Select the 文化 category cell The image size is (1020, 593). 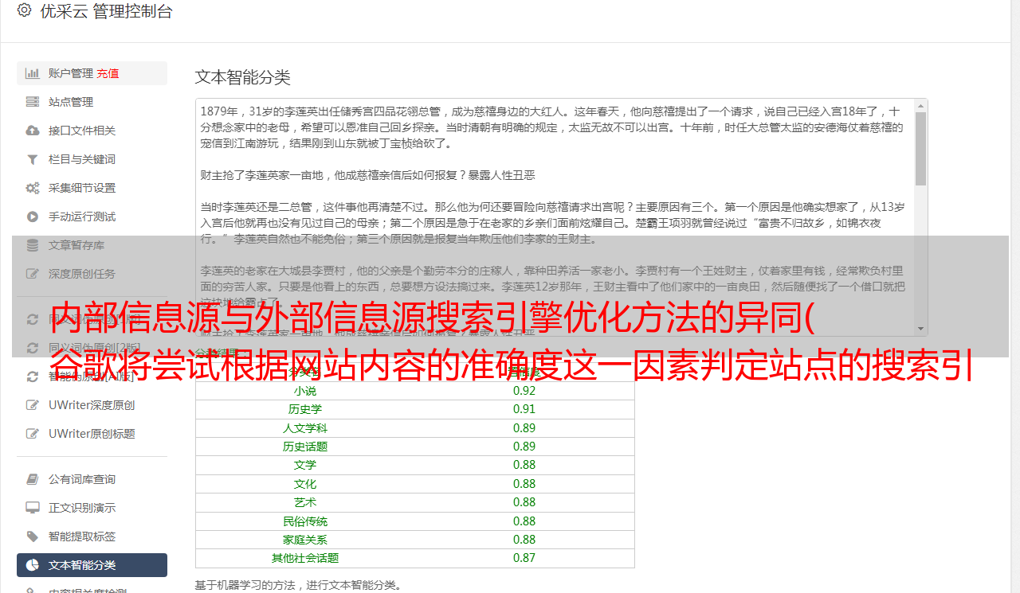coord(305,484)
